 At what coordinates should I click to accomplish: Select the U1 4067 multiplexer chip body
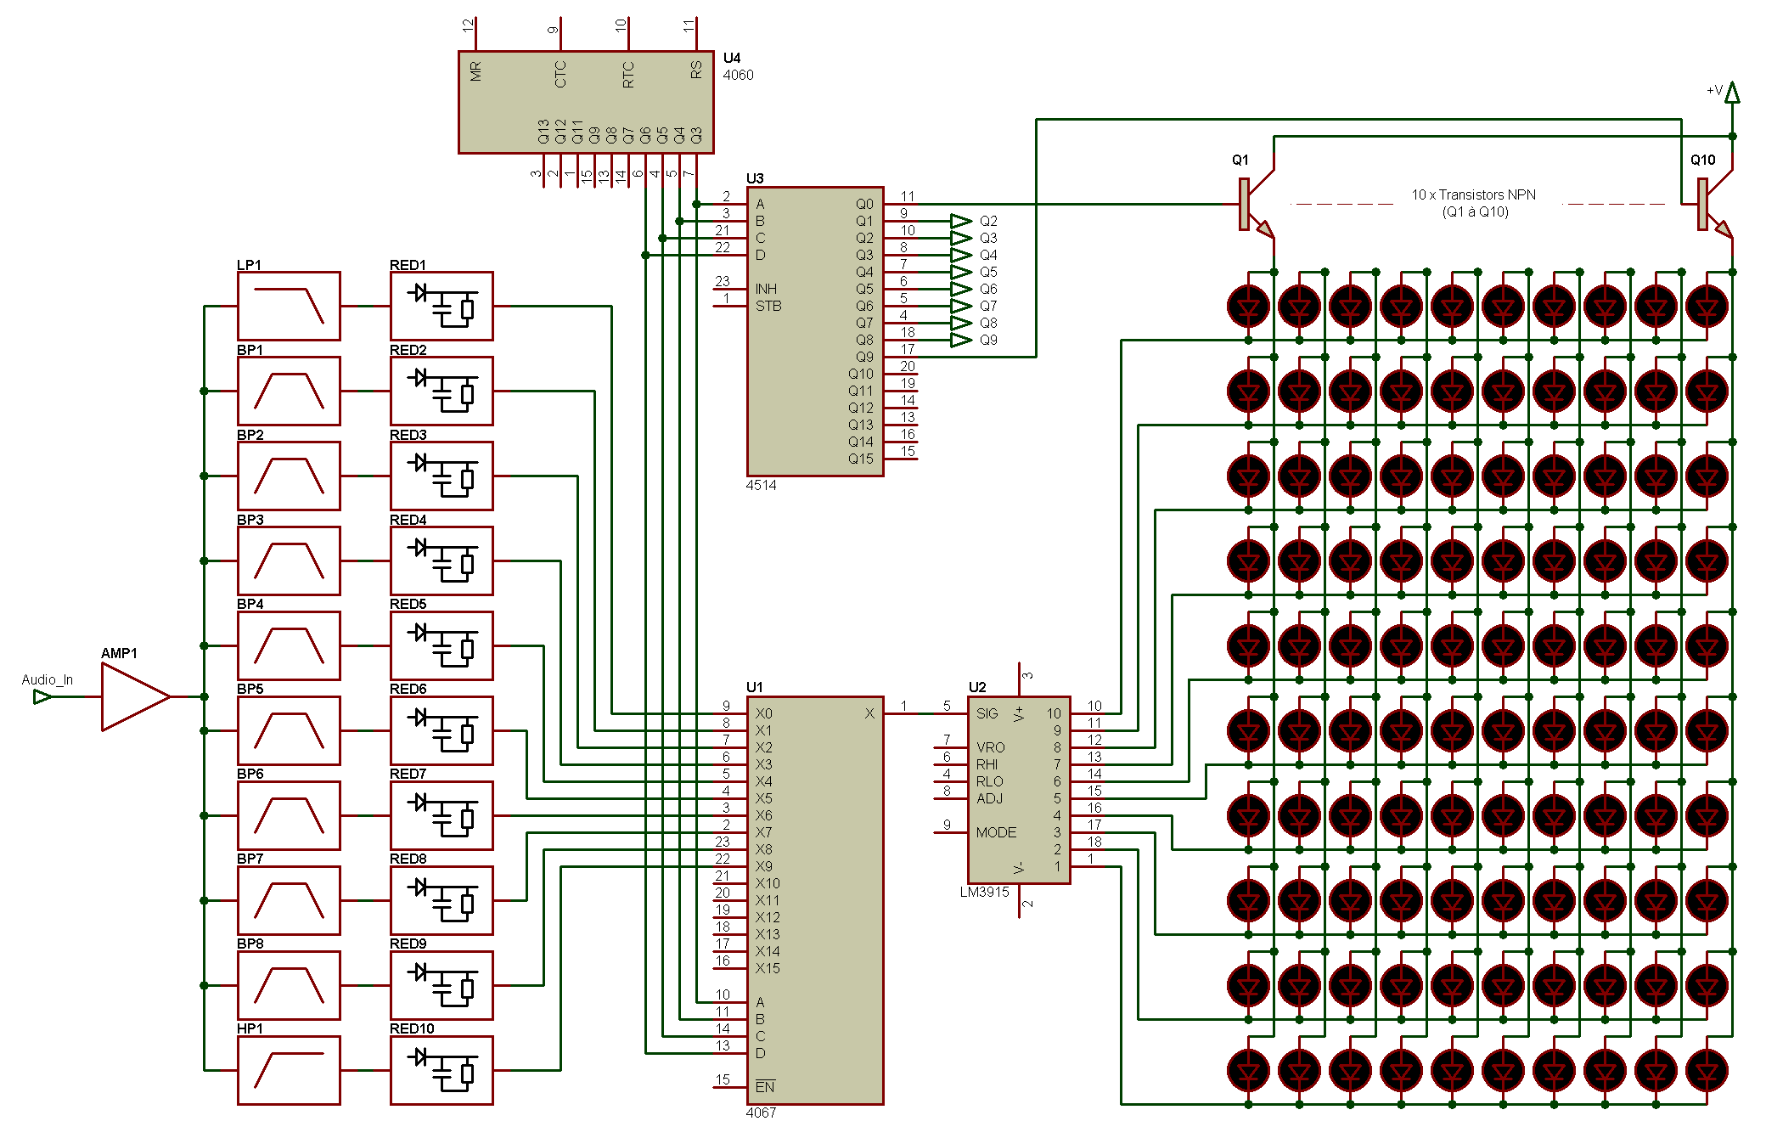pyautogui.click(x=815, y=900)
